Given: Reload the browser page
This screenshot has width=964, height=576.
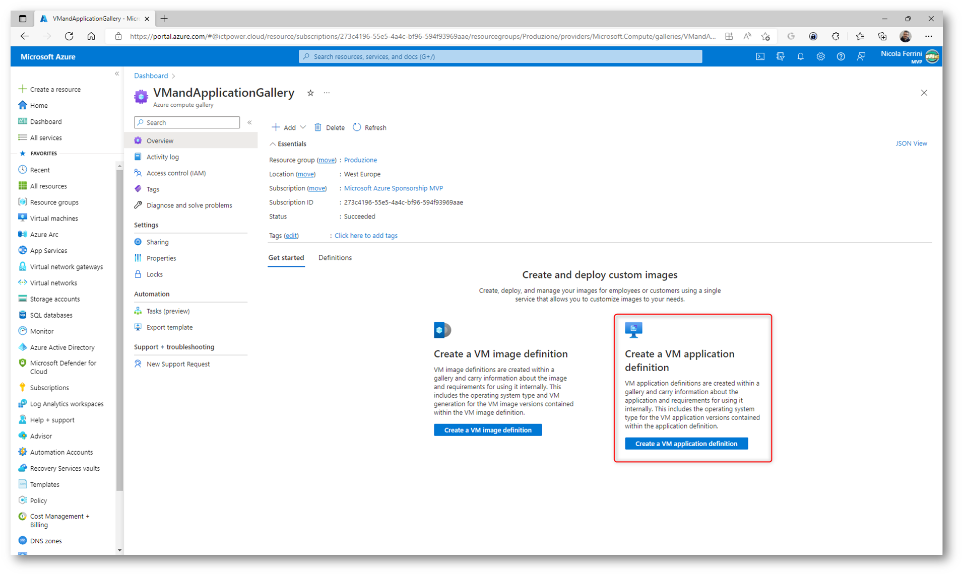Looking at the screenshot, I should tap(69, 36).
